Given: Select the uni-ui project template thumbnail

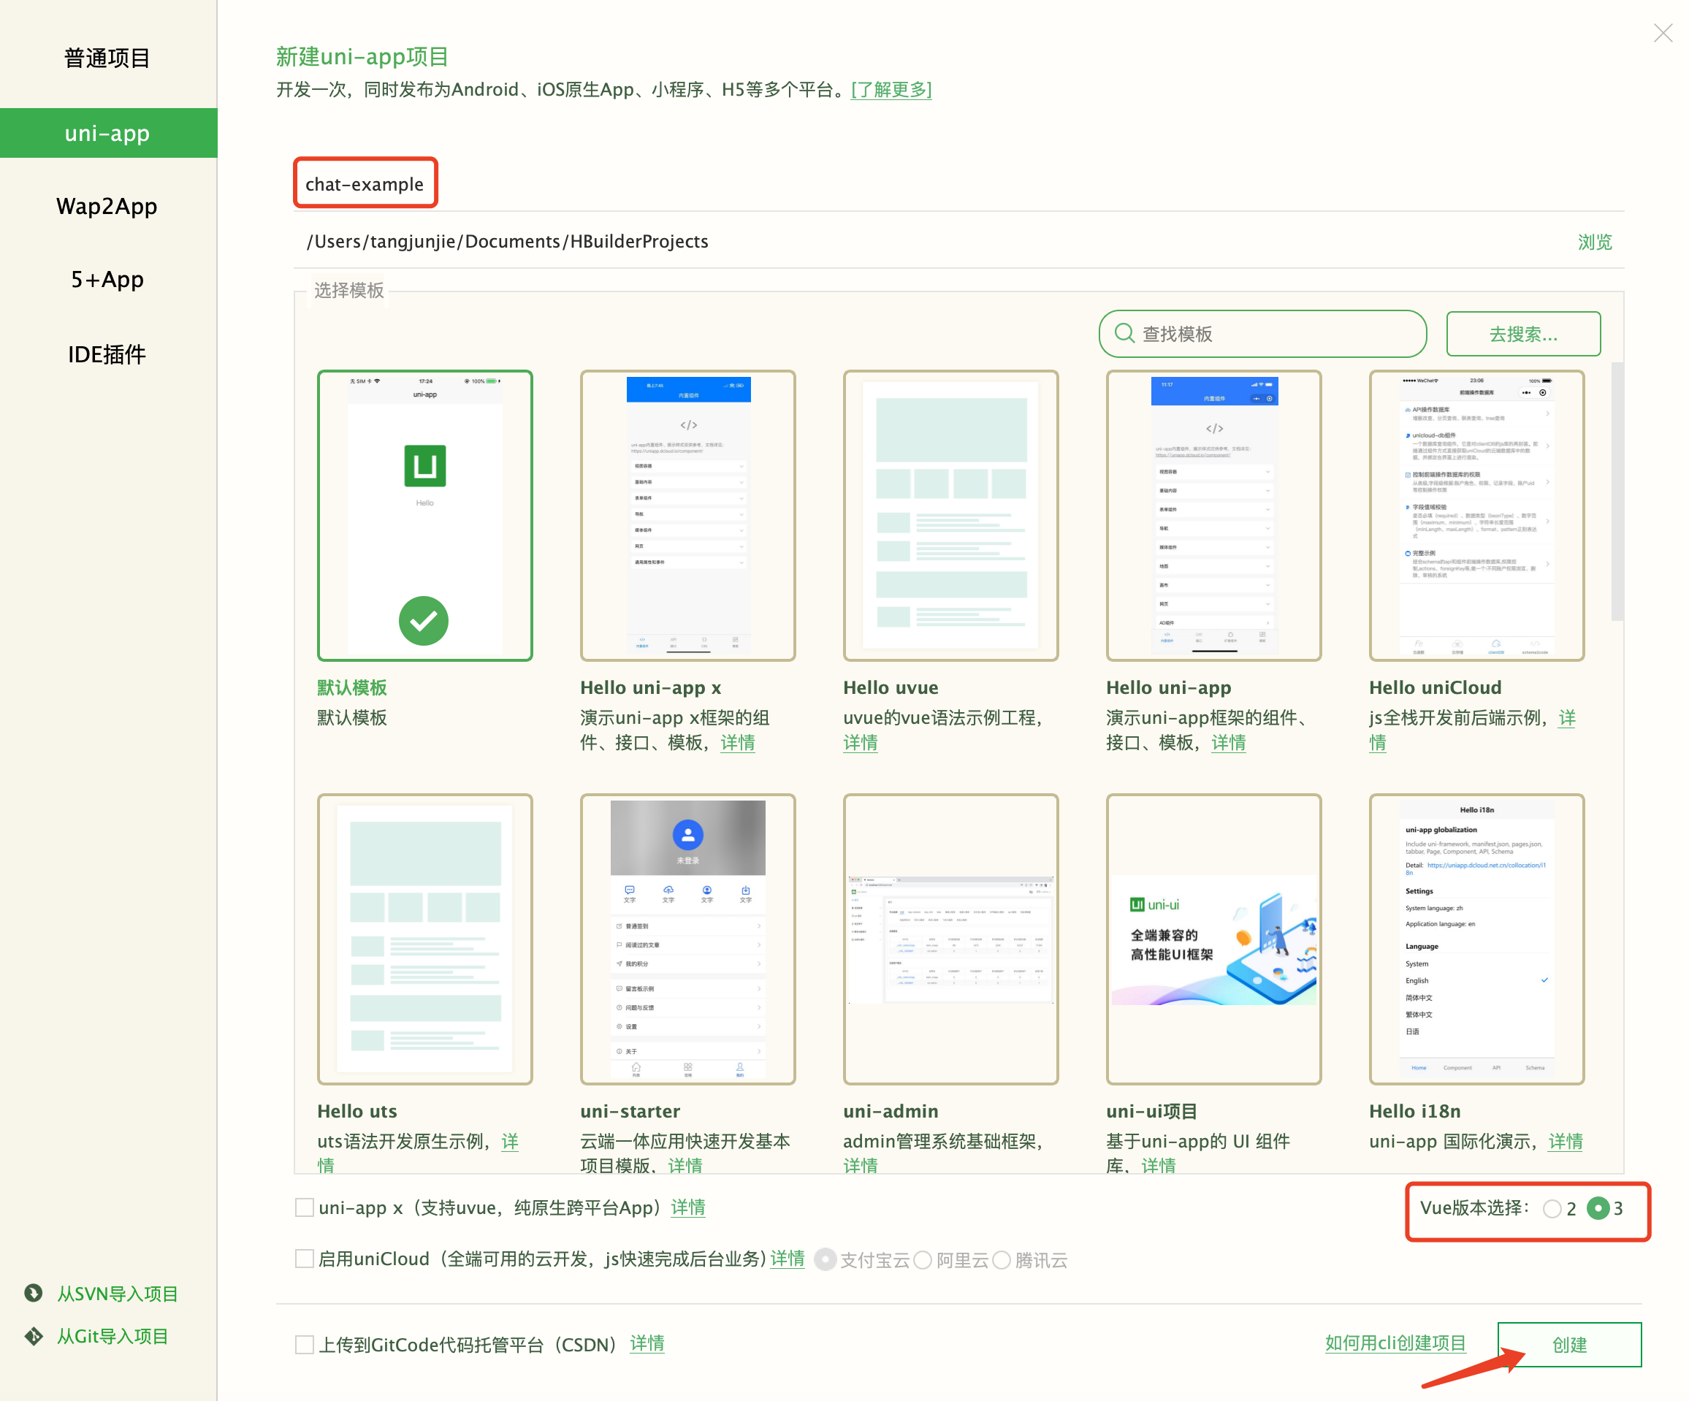Looking at the screenshot, I should click(1213, 939).
